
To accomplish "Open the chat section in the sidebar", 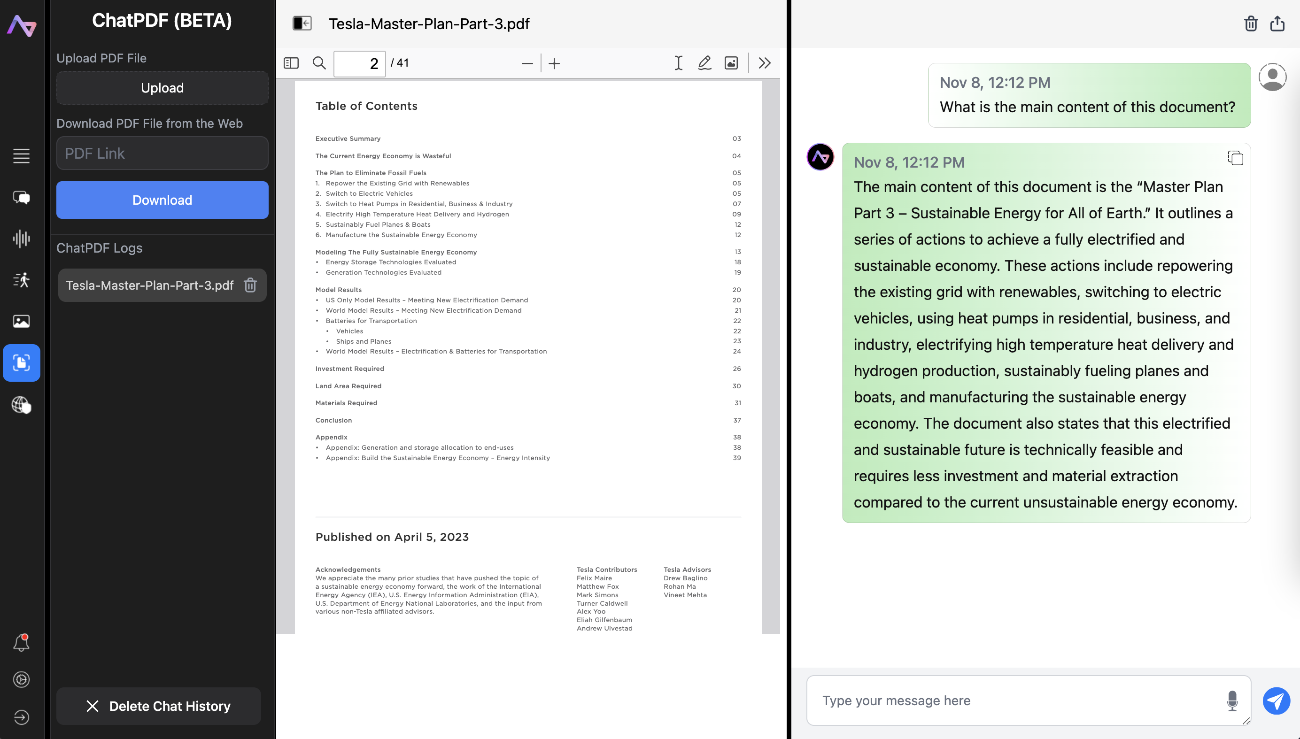I will tap(21, 198).
